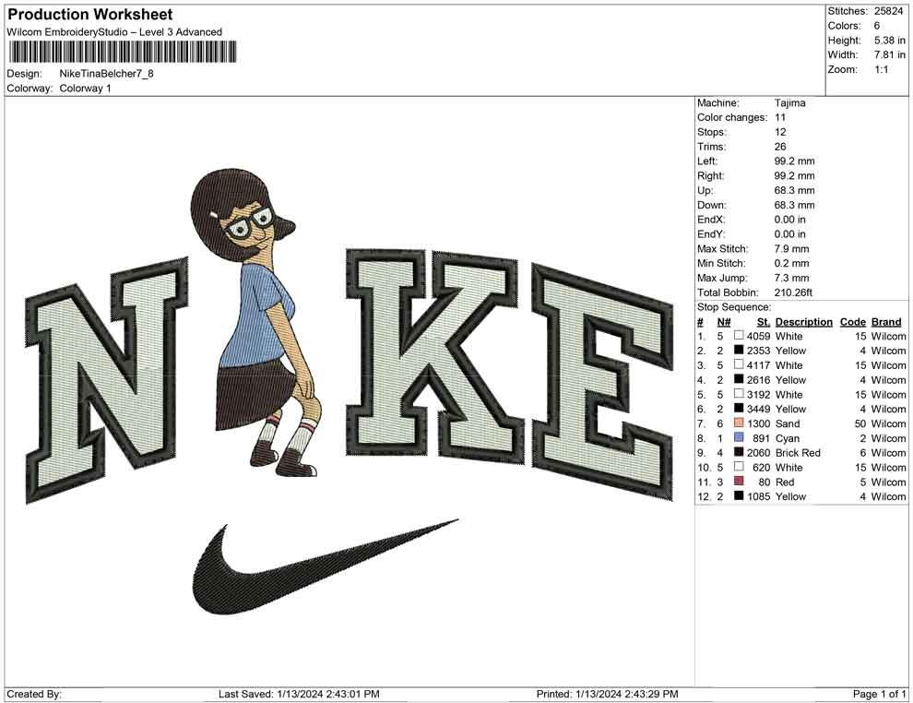Click the Height value 5.38 in
Image resolution: width=913 pixels, height=703 pixels.
tap(889, 41)
